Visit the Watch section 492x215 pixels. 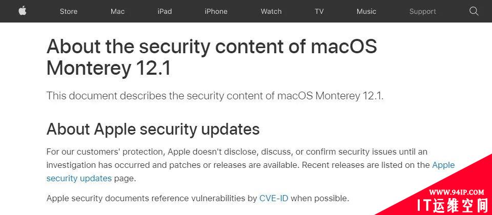click(x=271, y=11)
